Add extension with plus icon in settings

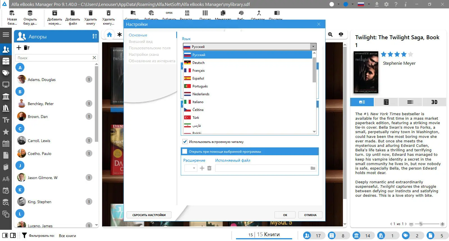pyautogui.click(x=202, y=168)
